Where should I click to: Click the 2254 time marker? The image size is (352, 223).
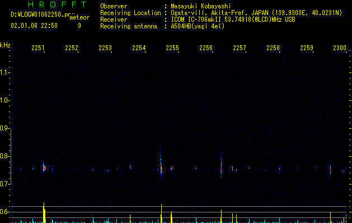click(139, 48)
